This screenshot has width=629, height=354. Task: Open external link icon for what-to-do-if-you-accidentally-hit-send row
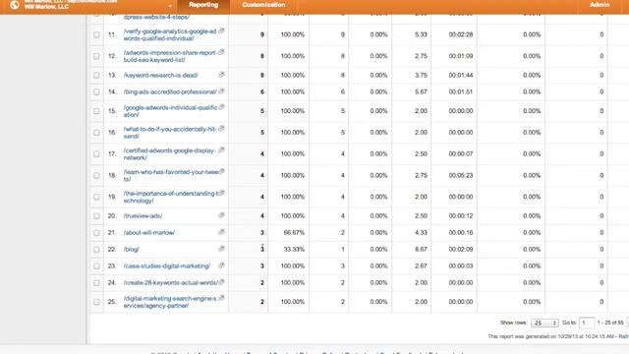click(221, 129)
